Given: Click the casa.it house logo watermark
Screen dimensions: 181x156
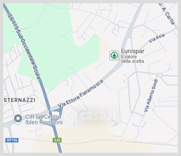Looking at the screenshot, I should [70, 116].
